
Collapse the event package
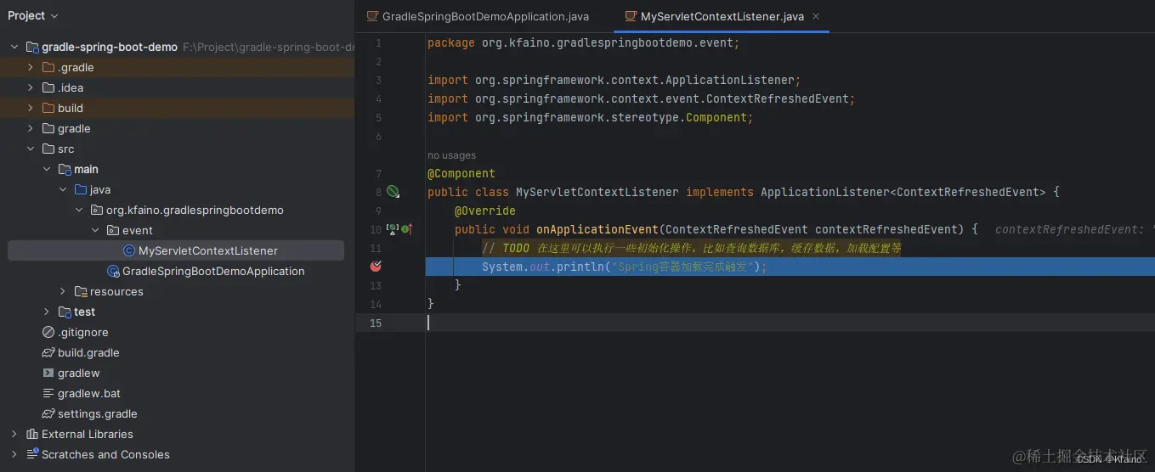coord(95,230)
